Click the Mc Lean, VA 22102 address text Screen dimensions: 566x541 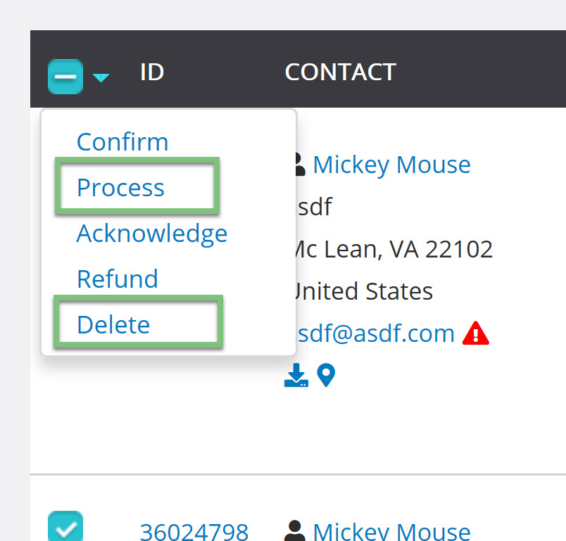click(394, 249)
